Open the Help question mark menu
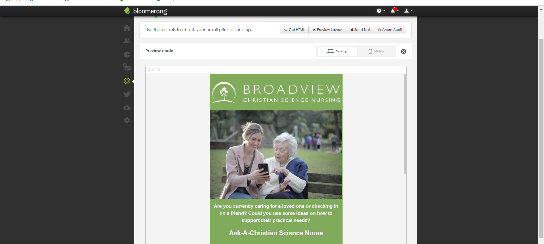Image resolution: width=544 pixels, height=244 pixels. (381, 11)
